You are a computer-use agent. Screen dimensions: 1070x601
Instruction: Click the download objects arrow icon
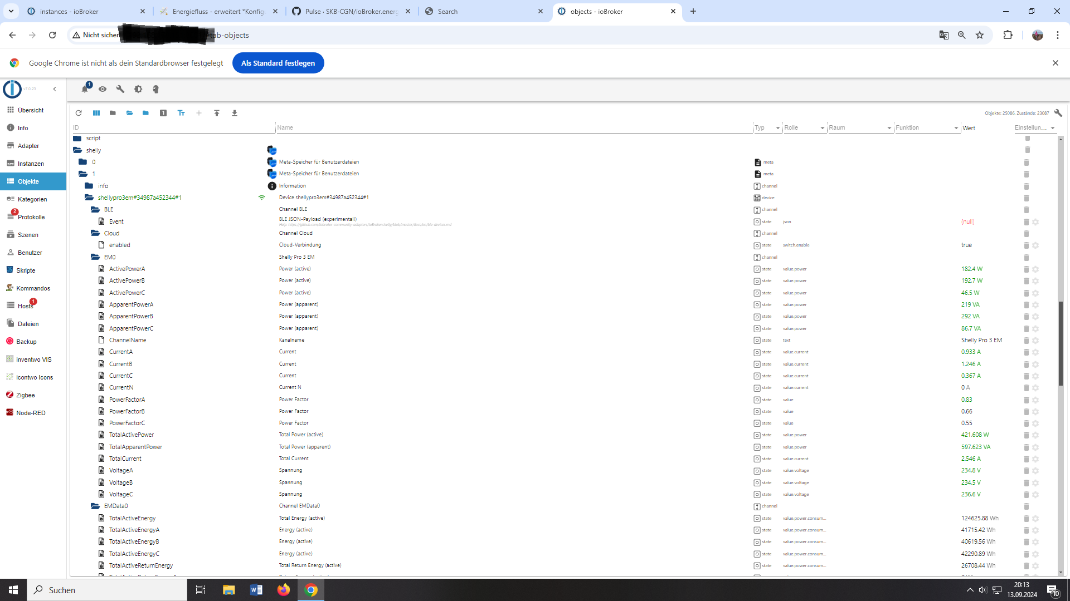pos(235,113)
